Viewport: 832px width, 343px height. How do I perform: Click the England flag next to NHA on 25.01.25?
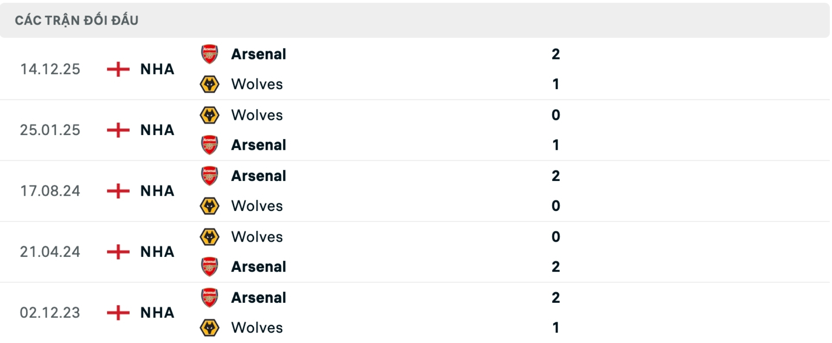(x=117, y=130)
